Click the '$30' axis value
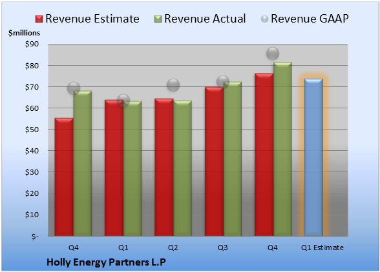 pos(32,172)
